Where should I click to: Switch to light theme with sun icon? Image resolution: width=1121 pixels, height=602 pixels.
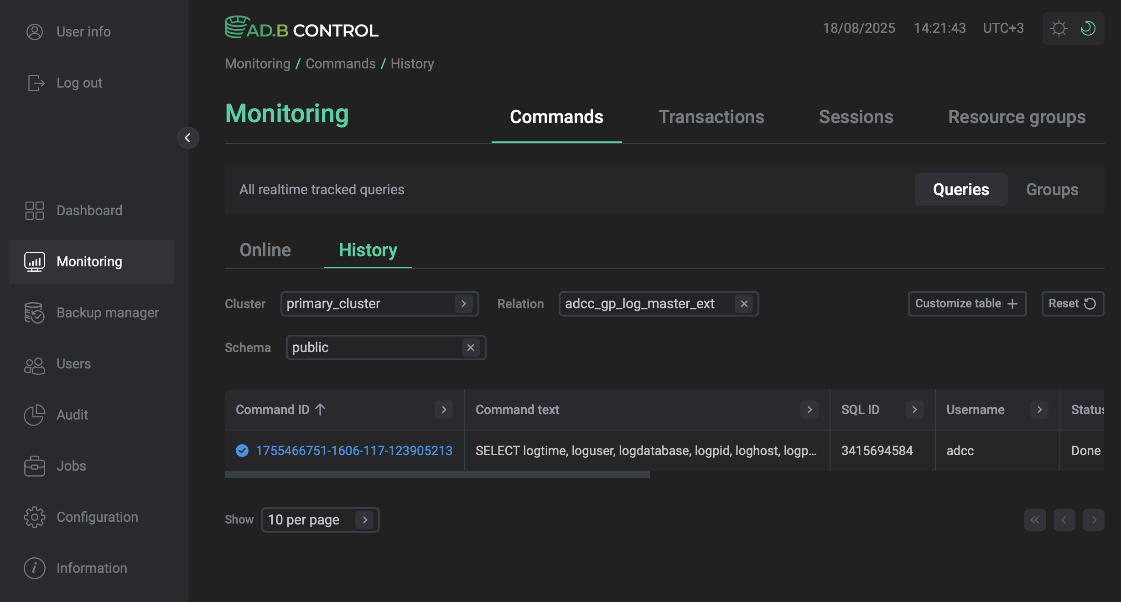point(1059,28)
